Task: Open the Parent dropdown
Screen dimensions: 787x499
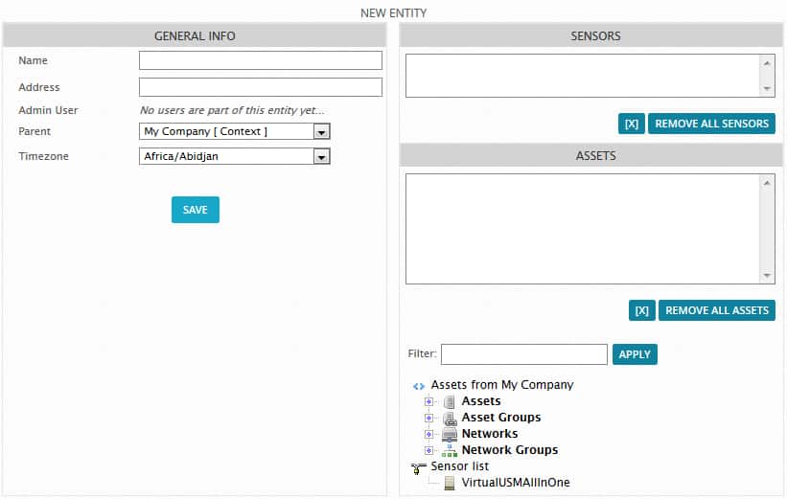Action: [235, 131]
